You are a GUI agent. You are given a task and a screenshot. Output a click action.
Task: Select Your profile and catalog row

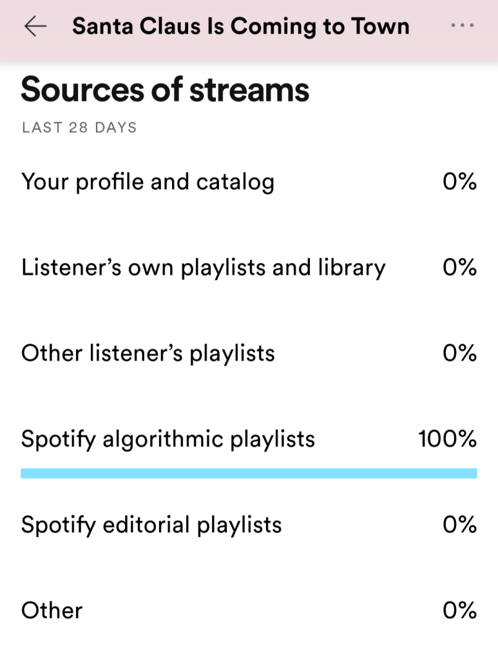(148, 182)
